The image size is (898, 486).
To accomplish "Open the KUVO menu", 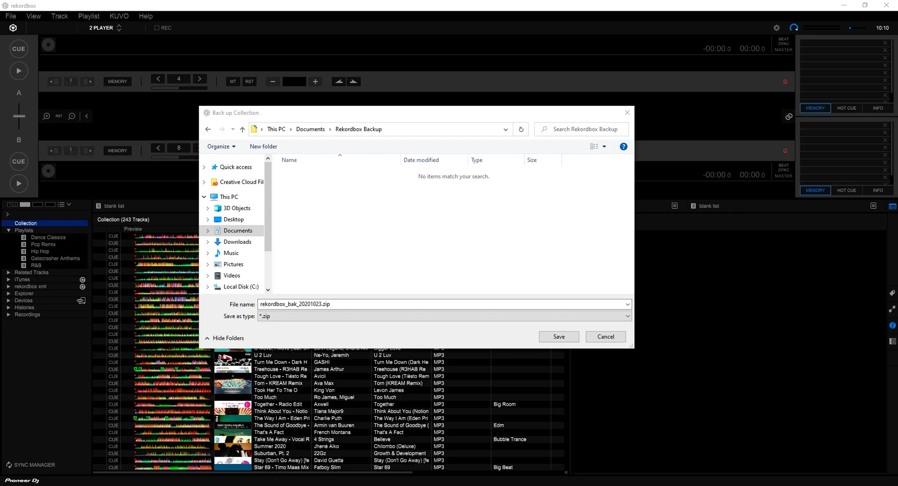I will pos(119,16).
